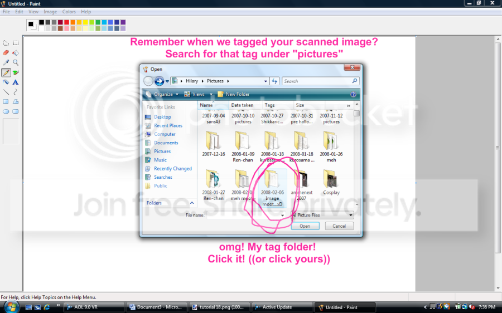This screenshot has width=502, height=313.
Task: Choose the Curve tool
Action: [16, 92]
